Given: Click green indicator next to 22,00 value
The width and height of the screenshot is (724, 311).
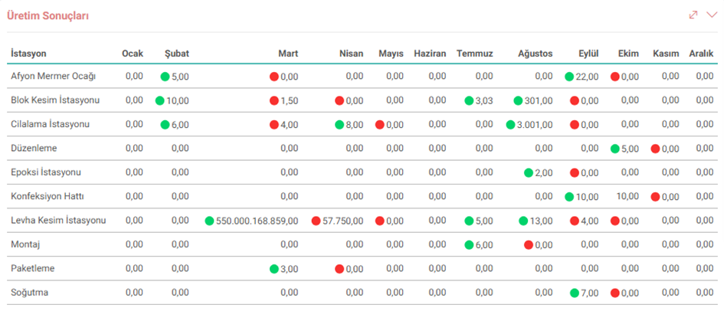Looking at the screenshot, I should 569,77.
